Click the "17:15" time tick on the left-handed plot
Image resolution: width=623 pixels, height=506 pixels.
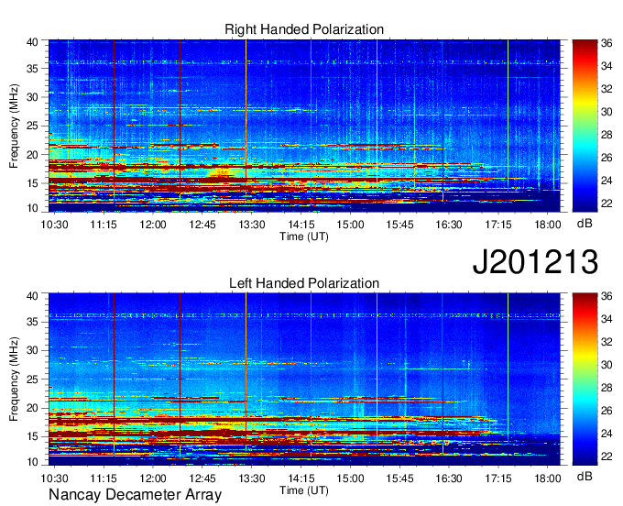[498, 478]
